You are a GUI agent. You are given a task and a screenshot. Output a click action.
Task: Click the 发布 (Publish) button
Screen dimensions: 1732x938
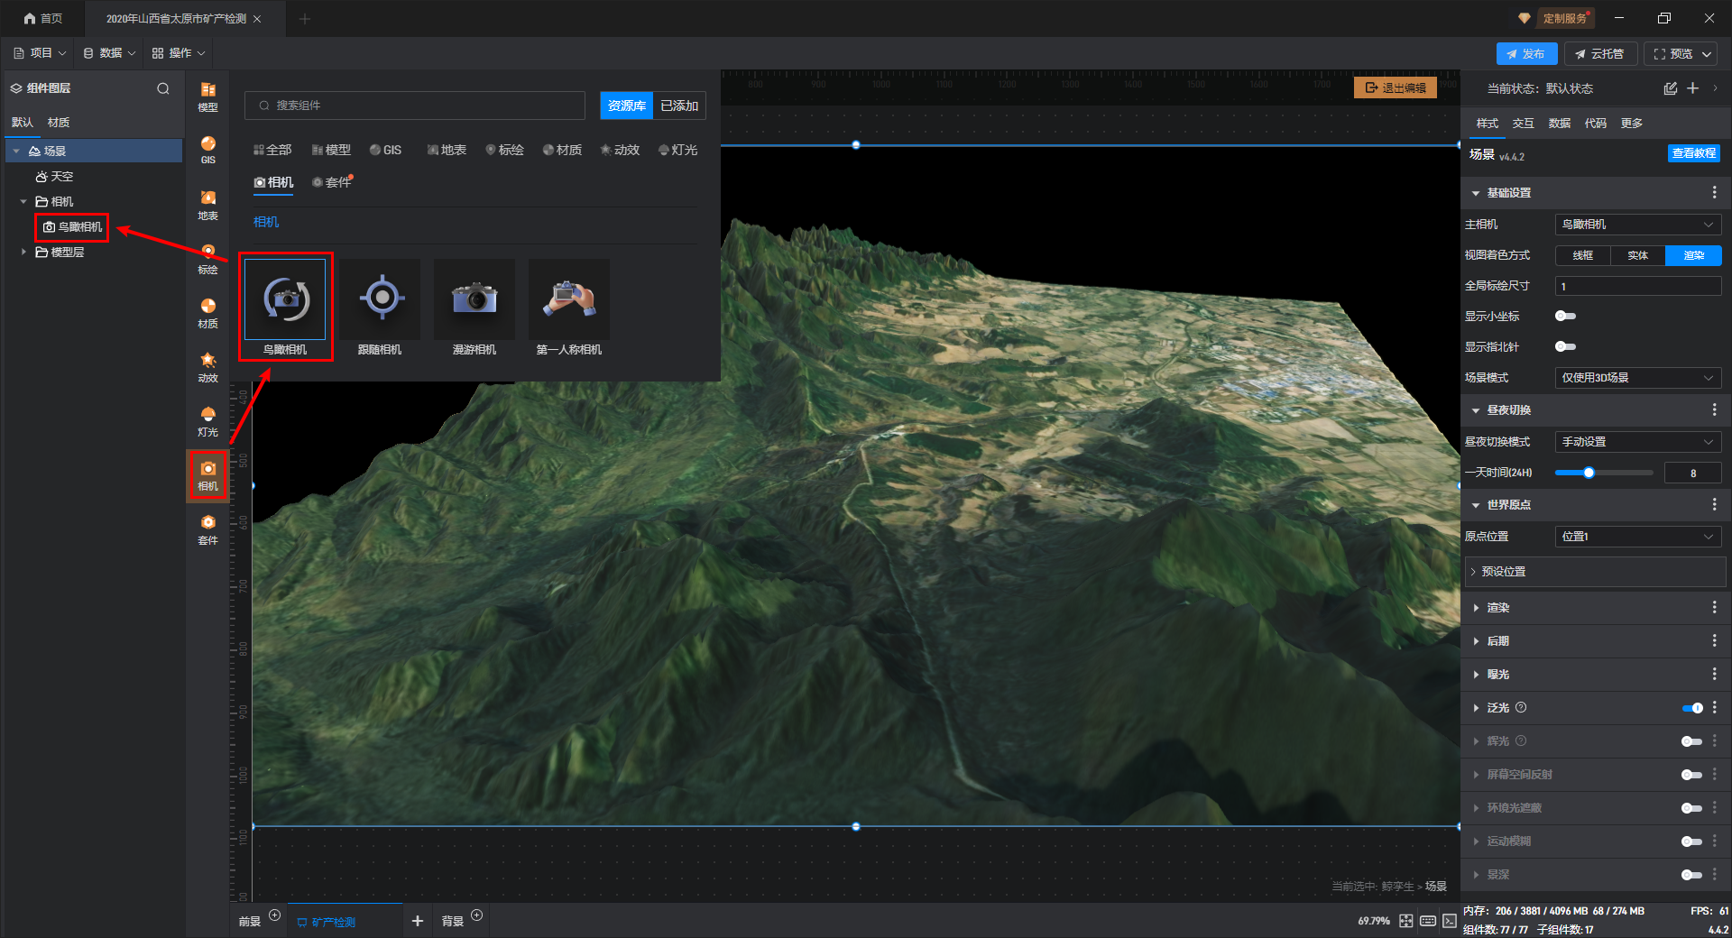(1525, 54)
